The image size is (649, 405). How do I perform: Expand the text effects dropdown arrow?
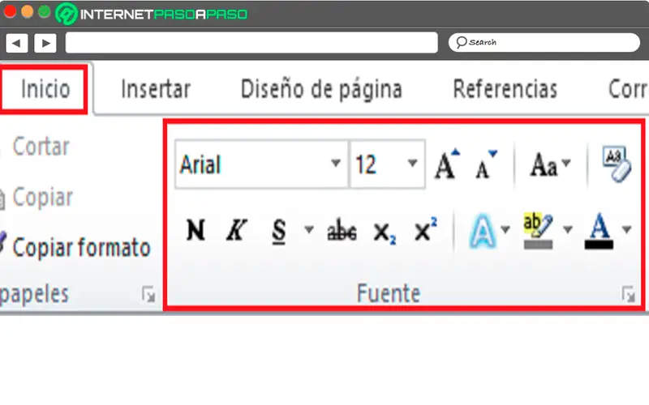tap(505, 229)
